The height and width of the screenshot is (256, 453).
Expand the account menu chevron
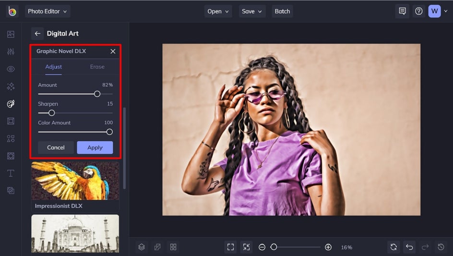446,11
